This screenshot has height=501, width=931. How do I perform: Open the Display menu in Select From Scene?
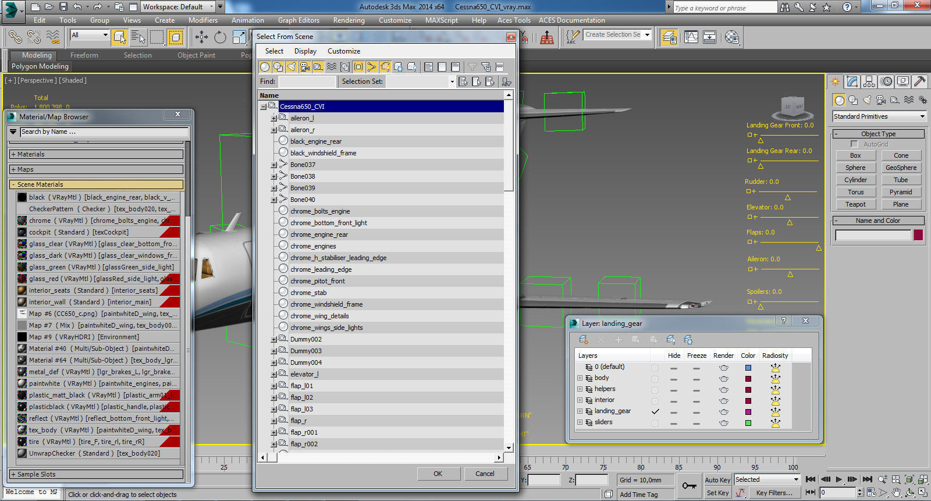(305, 51)
